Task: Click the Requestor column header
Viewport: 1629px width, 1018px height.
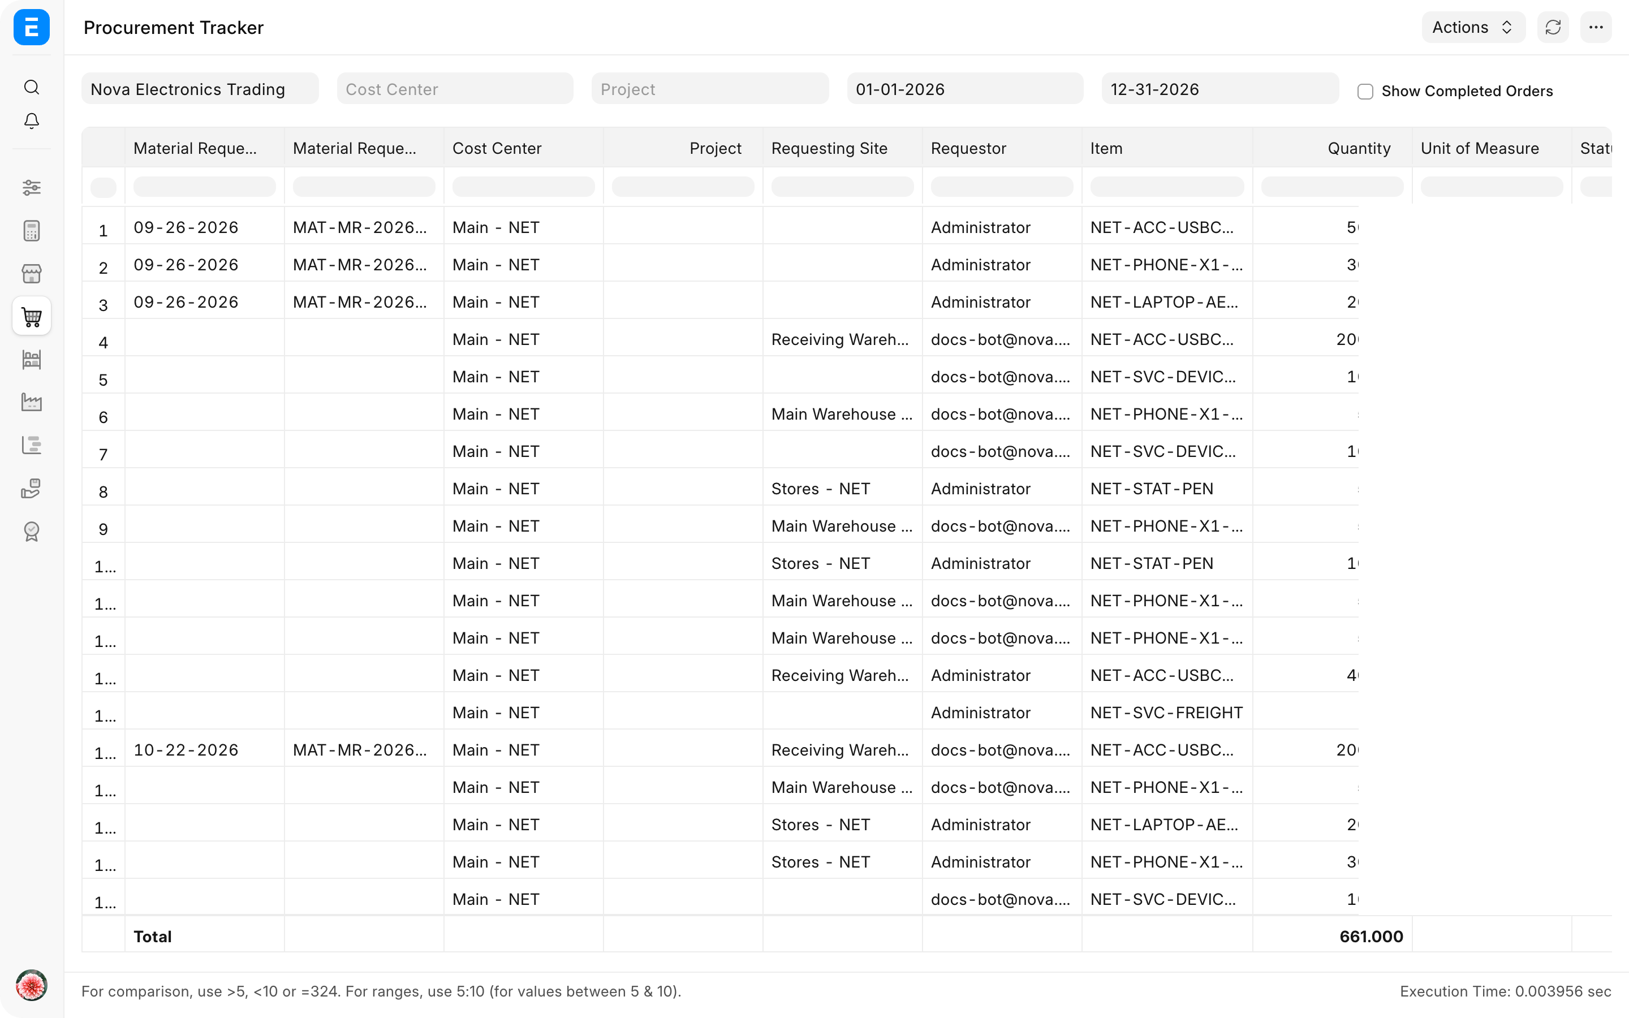Action: pyautogui.click(x=1002, y=148)
